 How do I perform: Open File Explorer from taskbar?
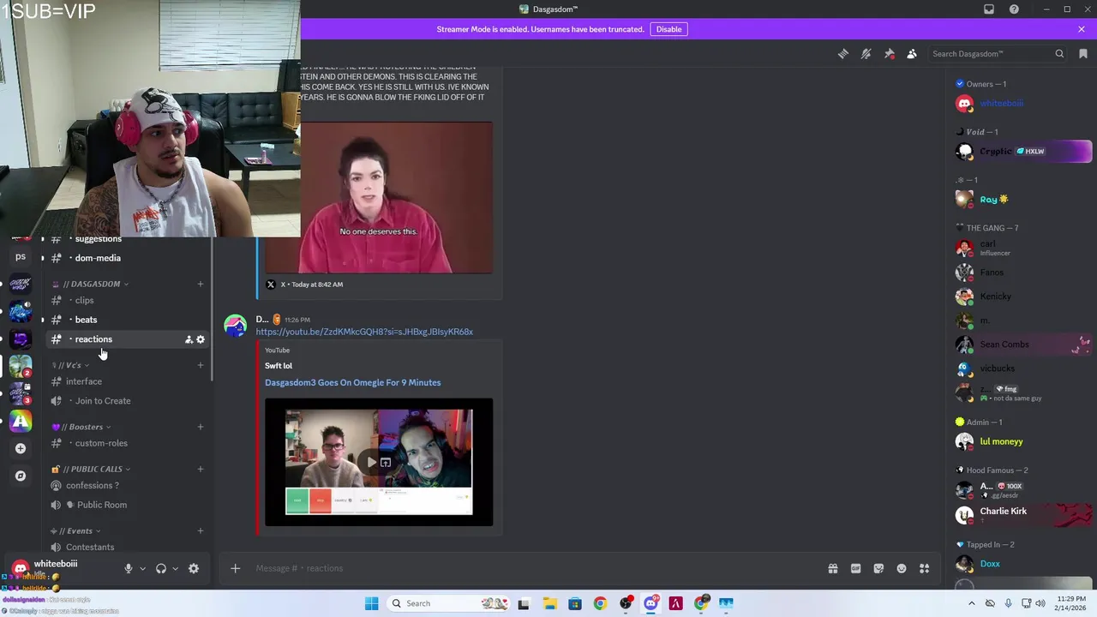(549, 603)
